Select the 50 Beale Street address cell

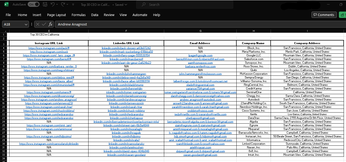click(307, 136)
